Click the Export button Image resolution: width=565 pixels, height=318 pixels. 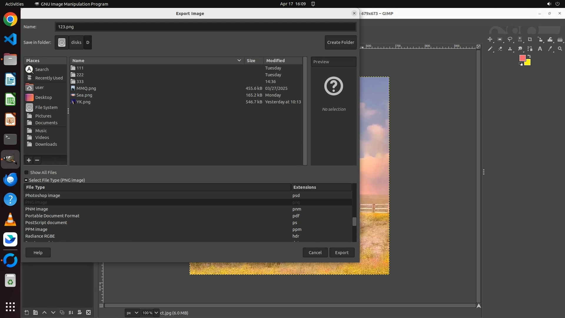(x=342, y=253)
